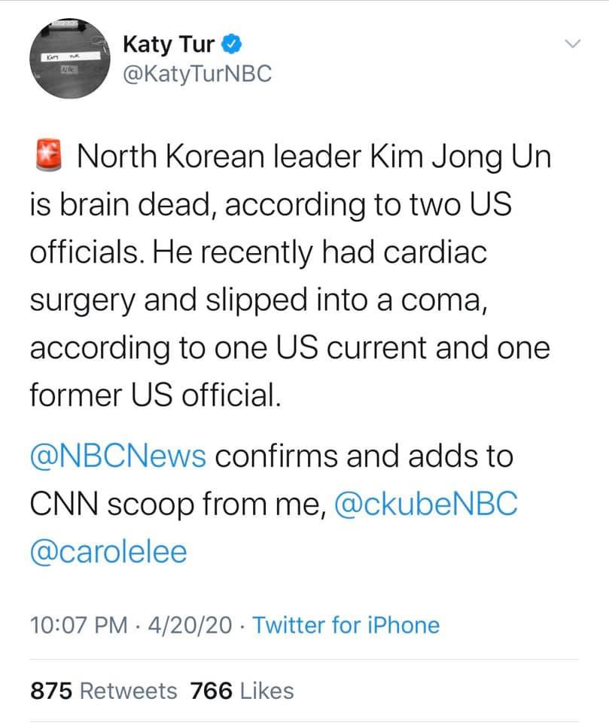Viewport: 609px width, 723px height.
Task: View the 875 Retweets list
Action: tap(104, 691)
